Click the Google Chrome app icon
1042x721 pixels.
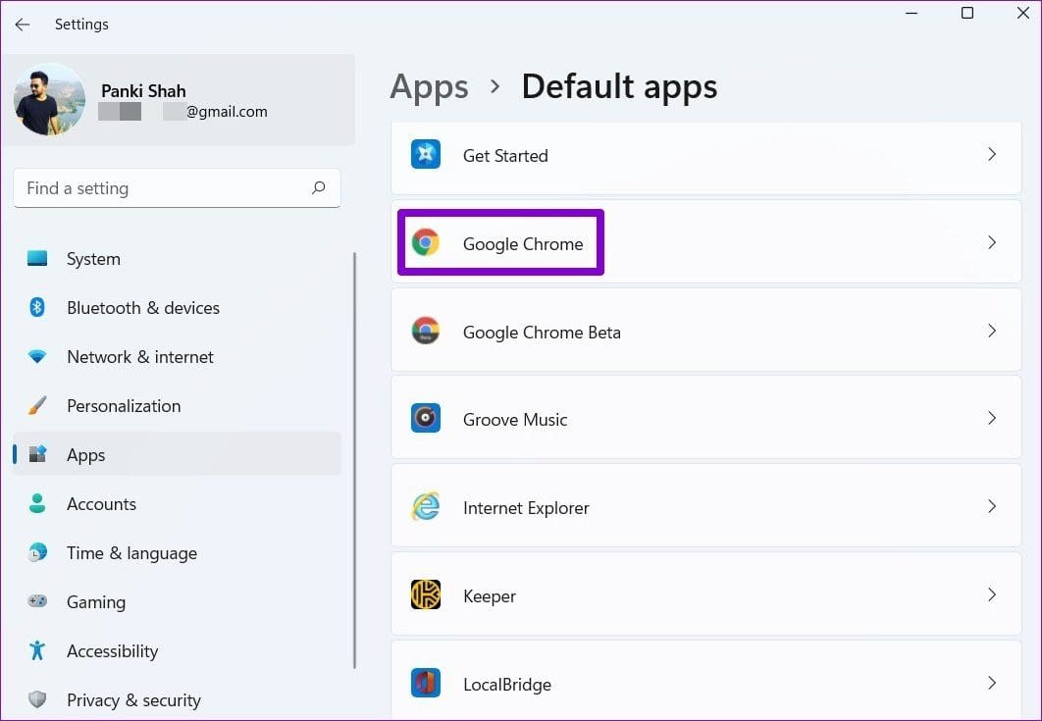[425, 242]
